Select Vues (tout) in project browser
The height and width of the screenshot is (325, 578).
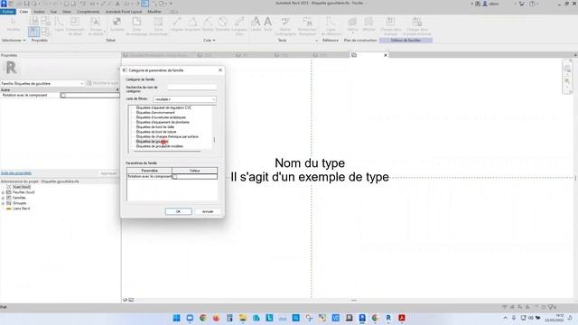(x=22, y=187)
